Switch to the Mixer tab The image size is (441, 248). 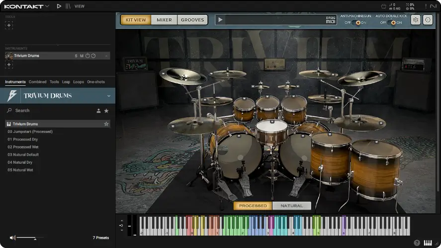(164, 20)
